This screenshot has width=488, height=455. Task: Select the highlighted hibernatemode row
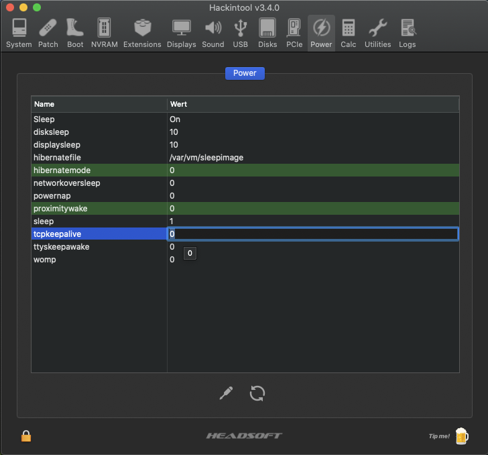click(x=245, y=170)
